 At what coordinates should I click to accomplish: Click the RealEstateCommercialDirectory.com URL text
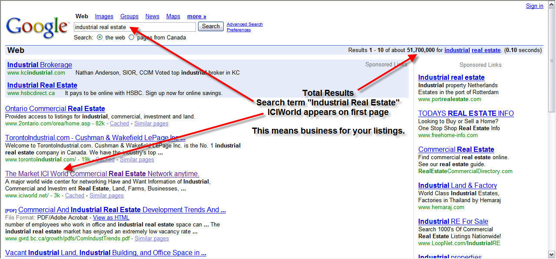(x=465, y=171)
